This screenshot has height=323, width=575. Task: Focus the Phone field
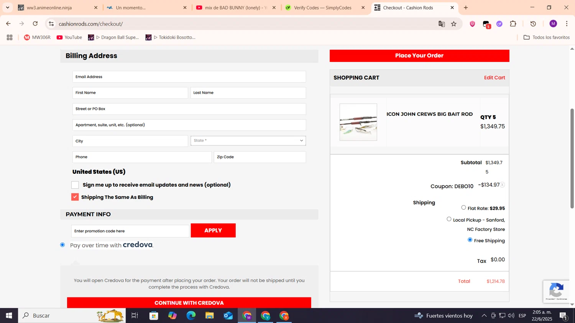click(142, 157)
